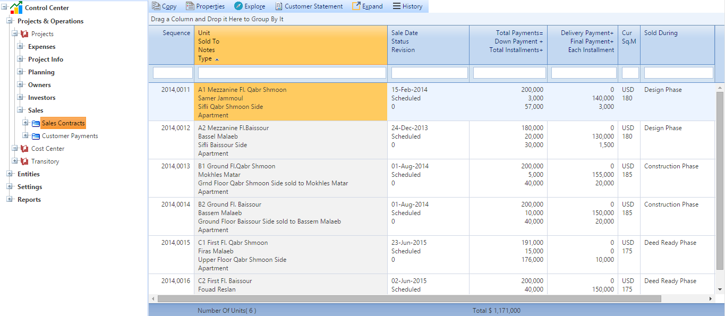This screenshot has width=725, height=316.
Task: Collapse the Sales tree node
Action: coord(20,110)
